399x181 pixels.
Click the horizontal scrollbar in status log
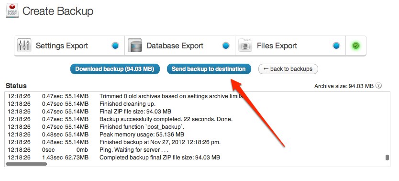(x=26, y=164)
